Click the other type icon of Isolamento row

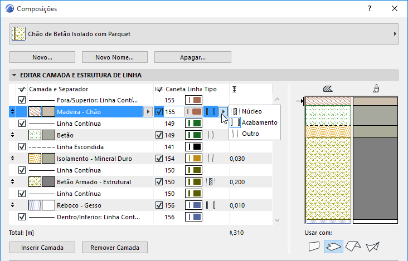[211, 158]
